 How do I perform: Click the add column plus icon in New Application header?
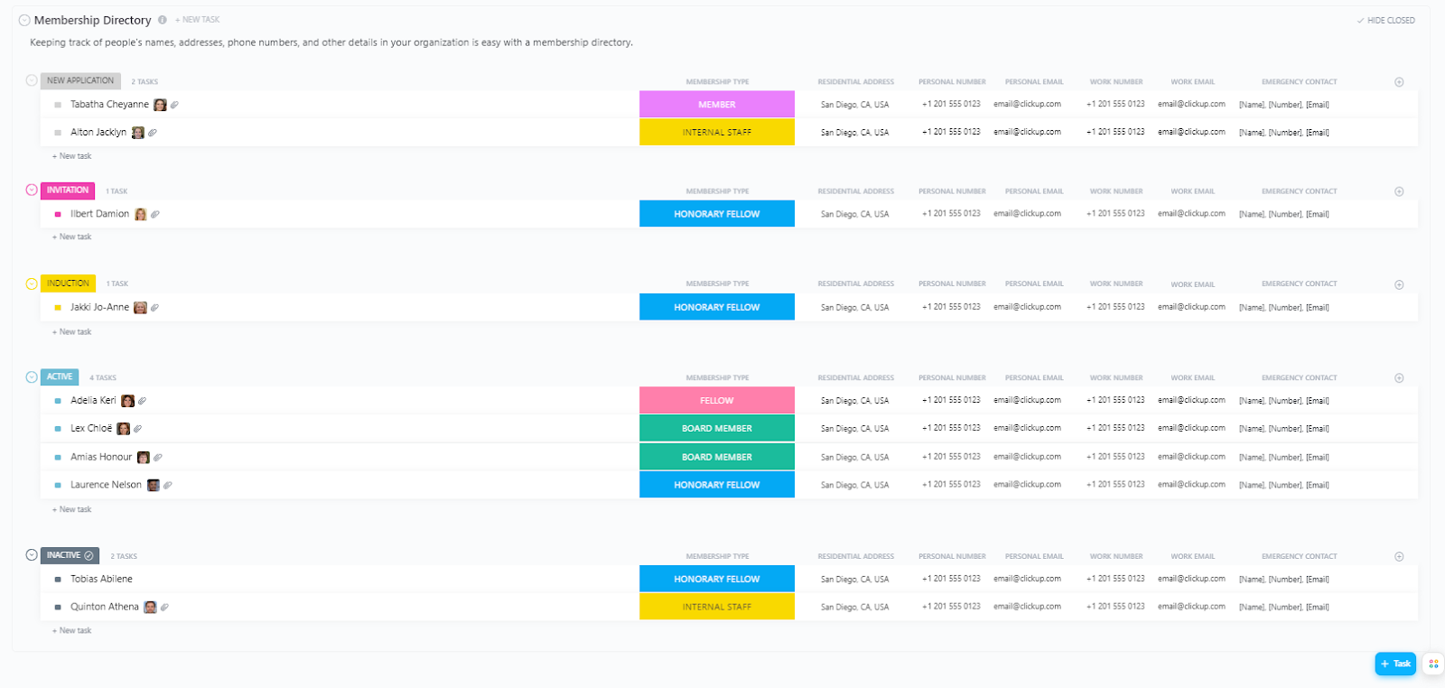[x=1399, y=82]
